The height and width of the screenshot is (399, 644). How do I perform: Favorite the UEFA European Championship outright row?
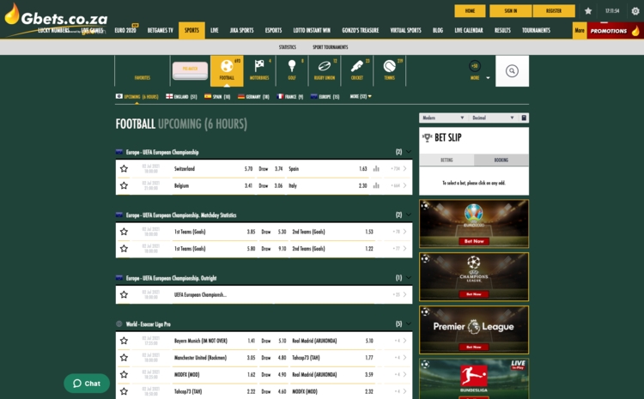click(124, 294)
